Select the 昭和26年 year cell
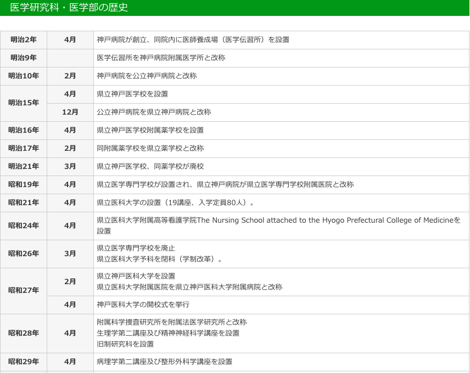Screen dimensions: 470x373 (24, 254)
